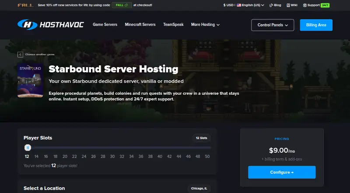Click the Starbound game cover thumbnail
This screenshot has height=193, width=350.
30,80
